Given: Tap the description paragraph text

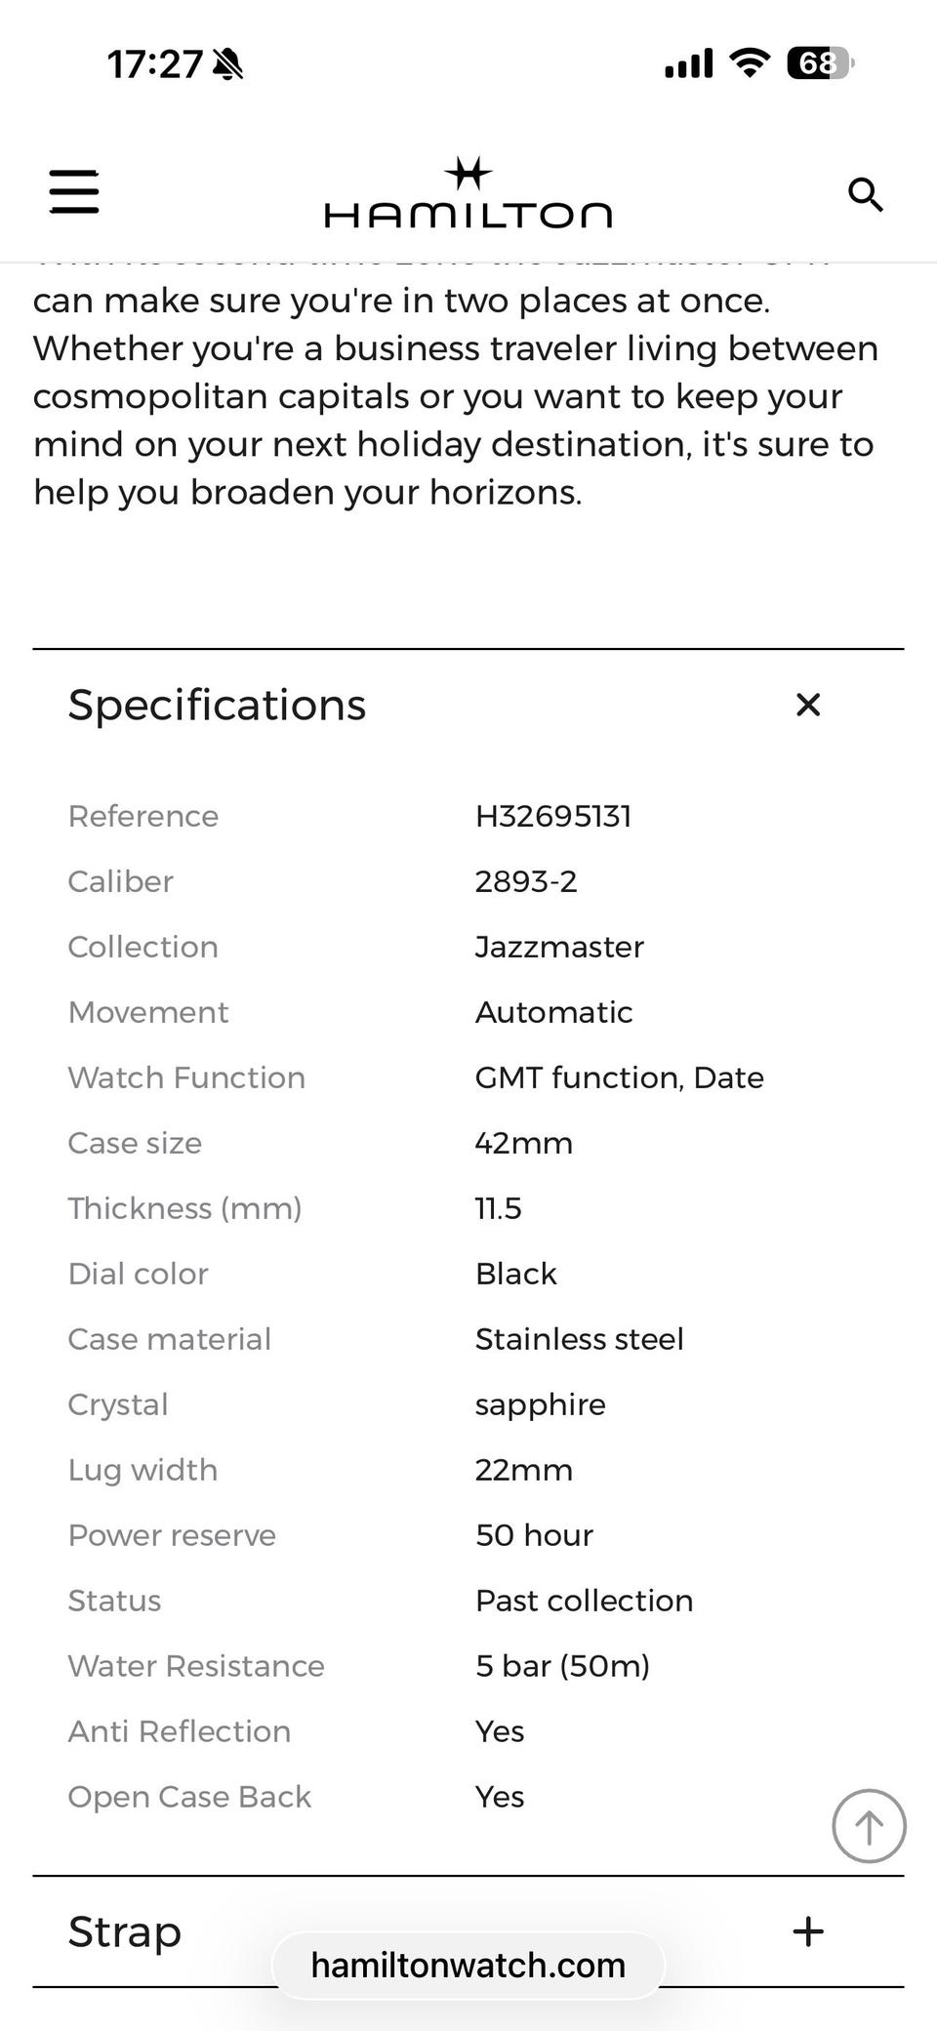Looking at the screenshot, I should click(454, 396).
